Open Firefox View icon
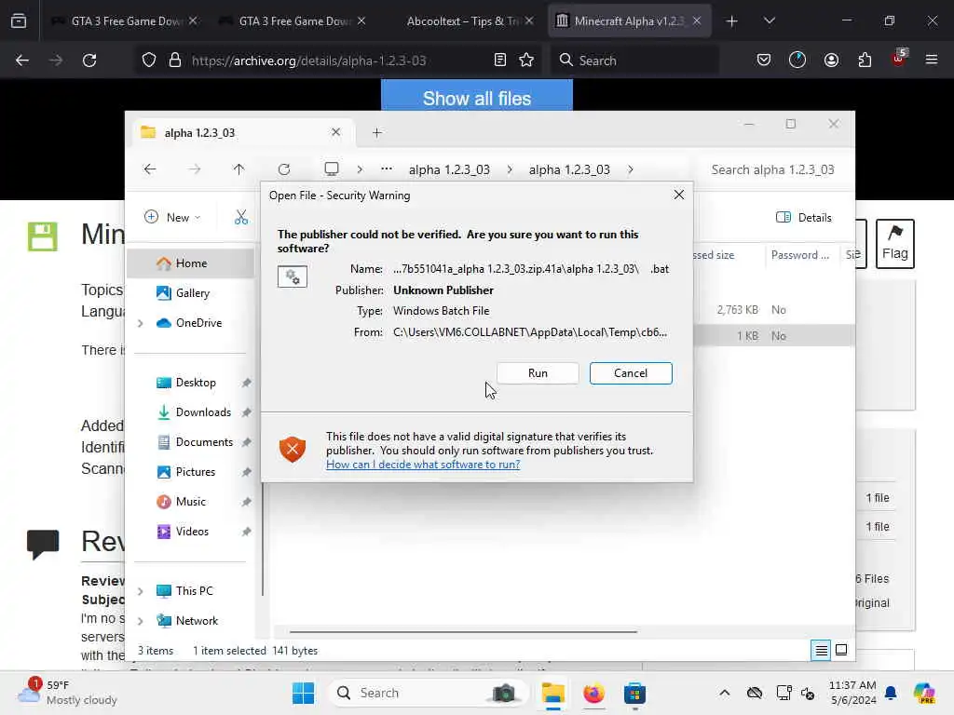The image size is (954, 715). [x=19, y=21]
